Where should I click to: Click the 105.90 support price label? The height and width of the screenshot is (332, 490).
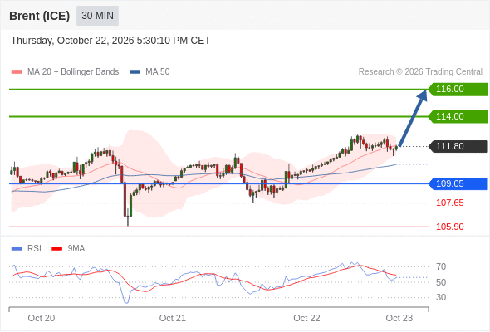pos(449,227)
